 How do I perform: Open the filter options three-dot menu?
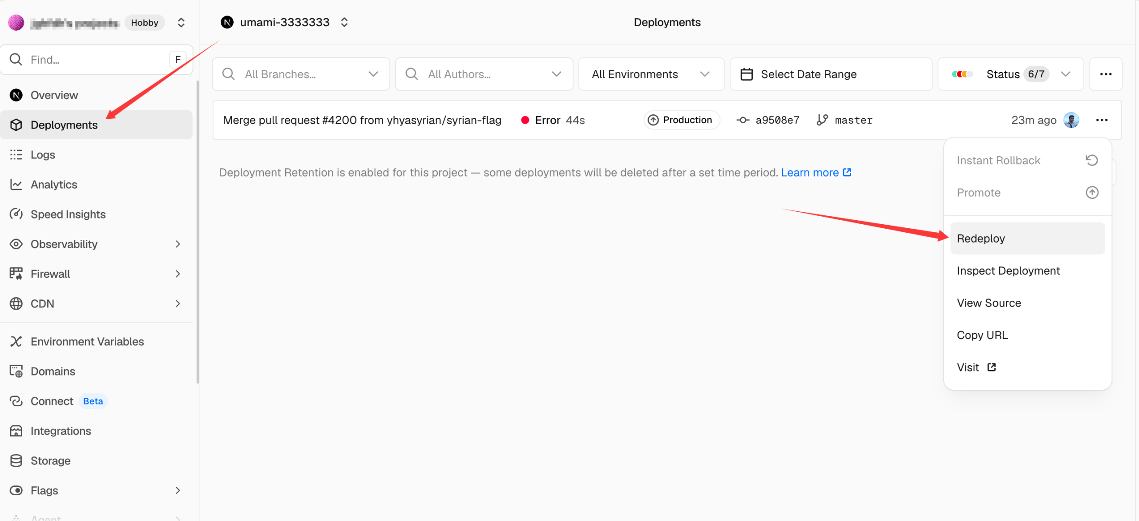tap(1106, 74)
